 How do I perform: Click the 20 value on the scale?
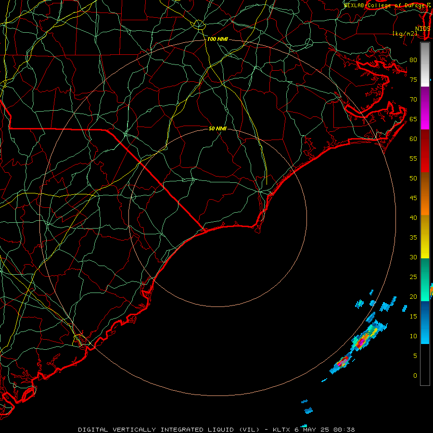coord(413,296)
